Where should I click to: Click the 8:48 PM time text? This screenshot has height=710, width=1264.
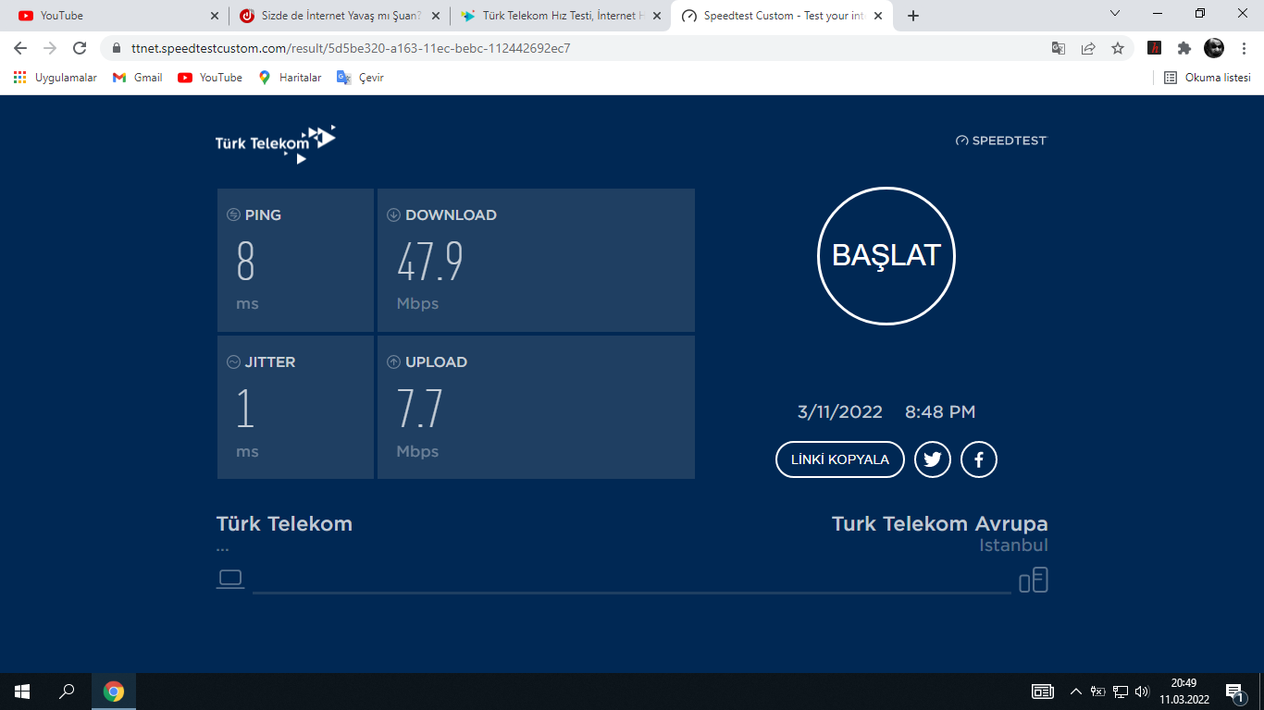coord(940,412)
